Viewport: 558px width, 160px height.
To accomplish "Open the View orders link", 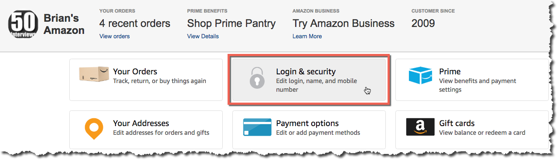I will pos(114,36).
